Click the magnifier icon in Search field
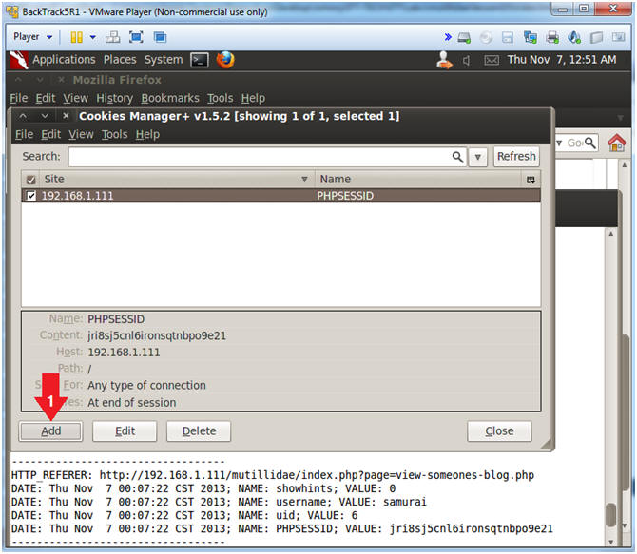Image resolution: width=637 pixels, height=554 pixels. point(457,157)
